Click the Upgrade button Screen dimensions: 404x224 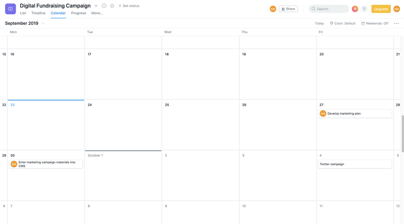[381, 9]
